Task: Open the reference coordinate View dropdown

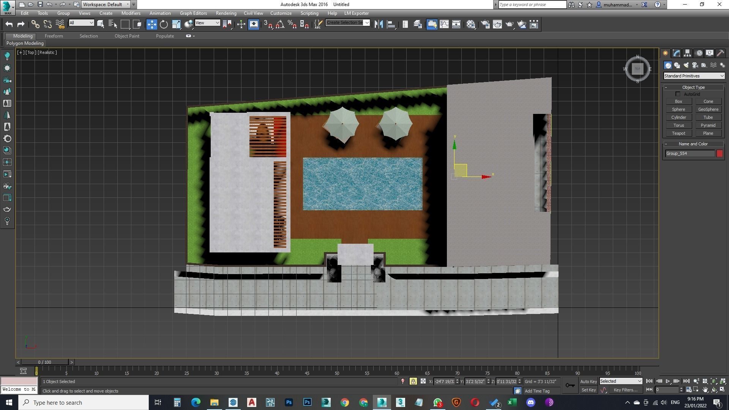Action: [207, 23]
